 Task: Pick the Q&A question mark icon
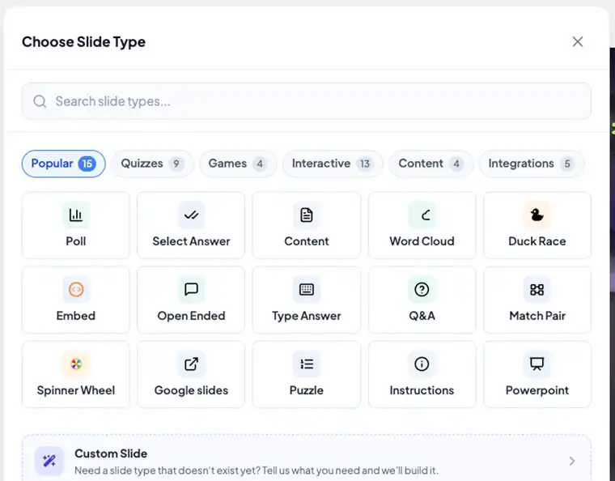click(x=422, y=290)
